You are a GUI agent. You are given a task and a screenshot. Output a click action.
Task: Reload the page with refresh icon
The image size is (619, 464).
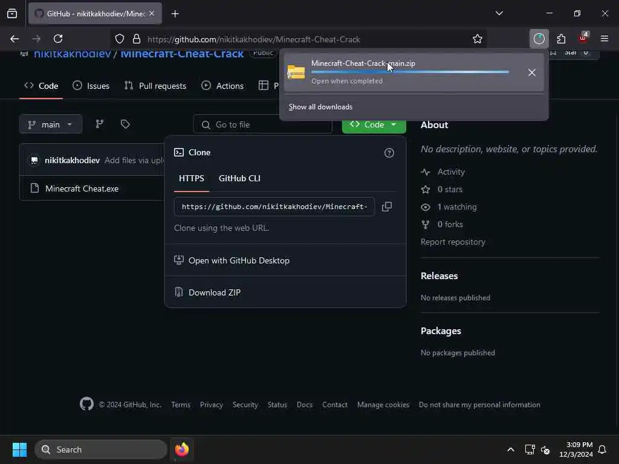tap(58, 39)
